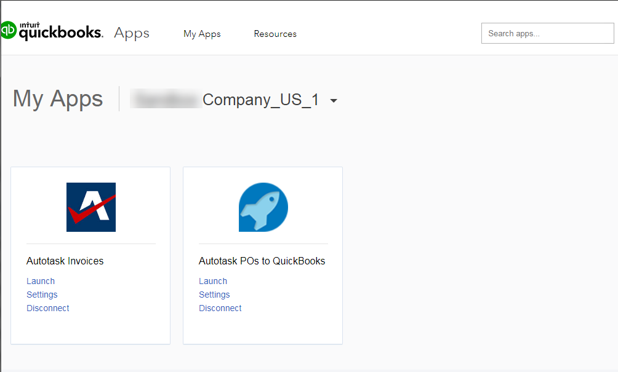The width and height of the screenshot is (618, 372).
Task: Open the rocket icon for Autotask POs
Action: [x=263, y=207]
